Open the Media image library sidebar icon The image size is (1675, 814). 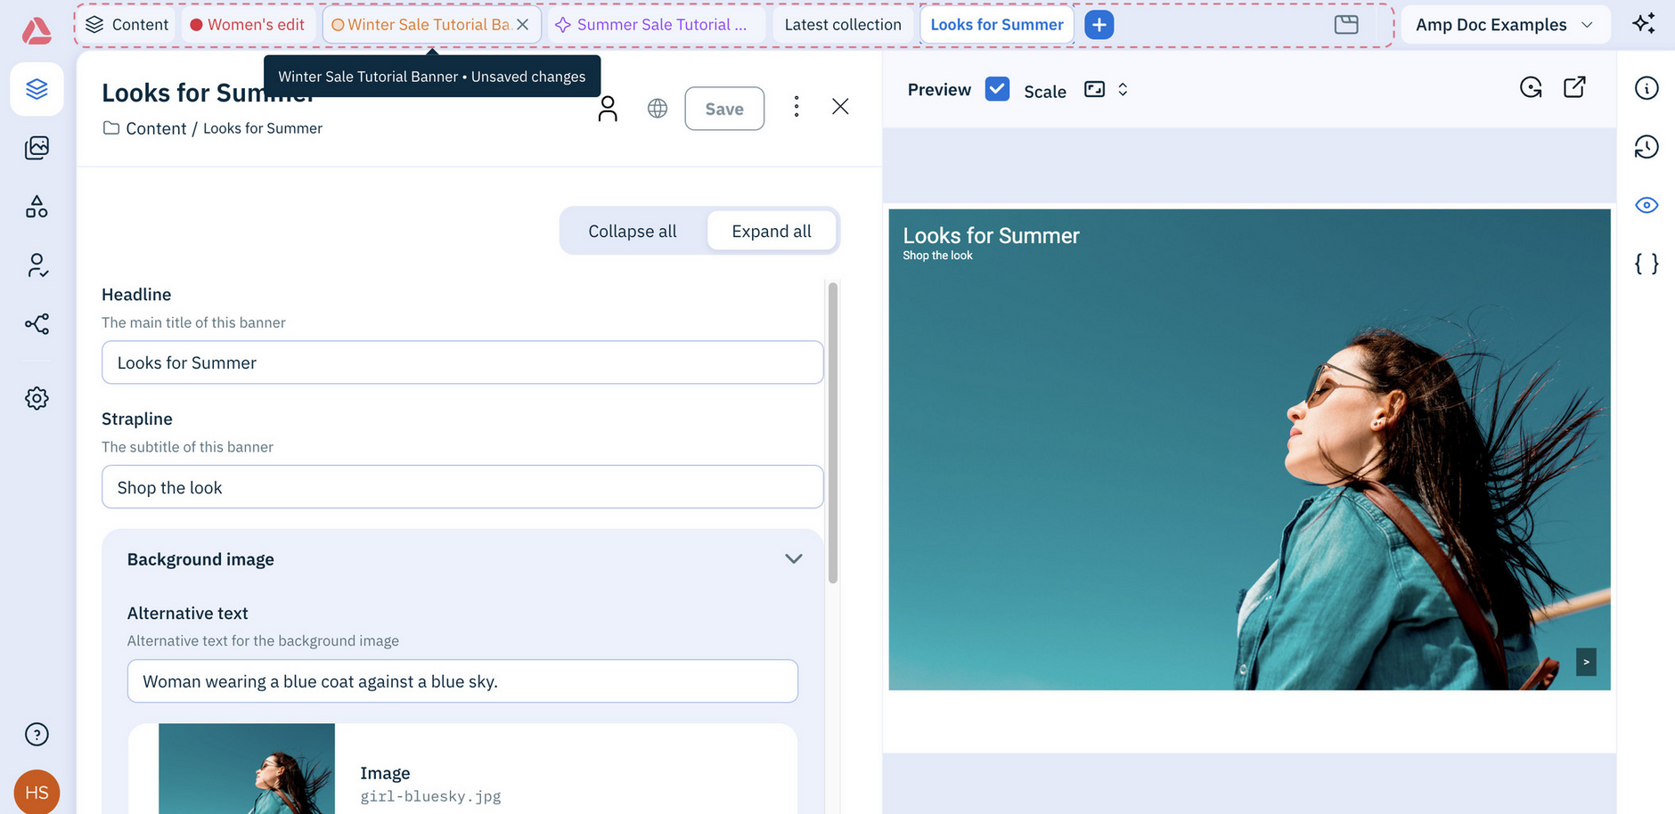[x=37, y=148]
